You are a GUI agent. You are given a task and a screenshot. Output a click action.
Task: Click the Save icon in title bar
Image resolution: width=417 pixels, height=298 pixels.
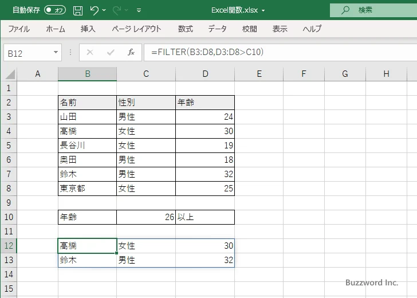(78, 11)
